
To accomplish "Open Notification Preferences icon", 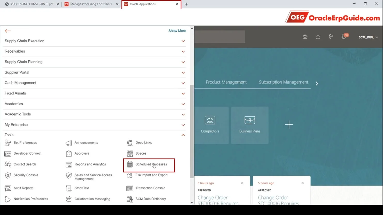I will tap(8, 199).
